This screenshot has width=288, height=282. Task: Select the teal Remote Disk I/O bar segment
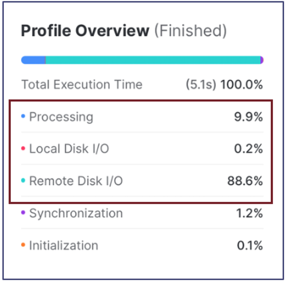[x=153, y=60]
